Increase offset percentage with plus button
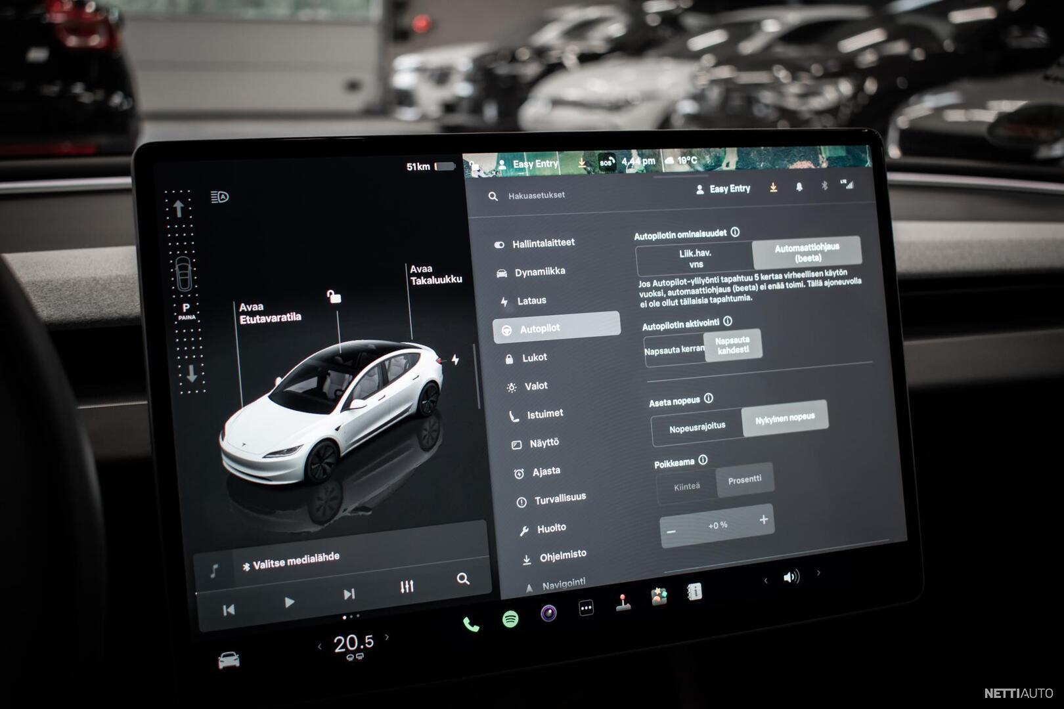Image resolution: width=1064 pixels, height=709 pixels. pos(763,520)
